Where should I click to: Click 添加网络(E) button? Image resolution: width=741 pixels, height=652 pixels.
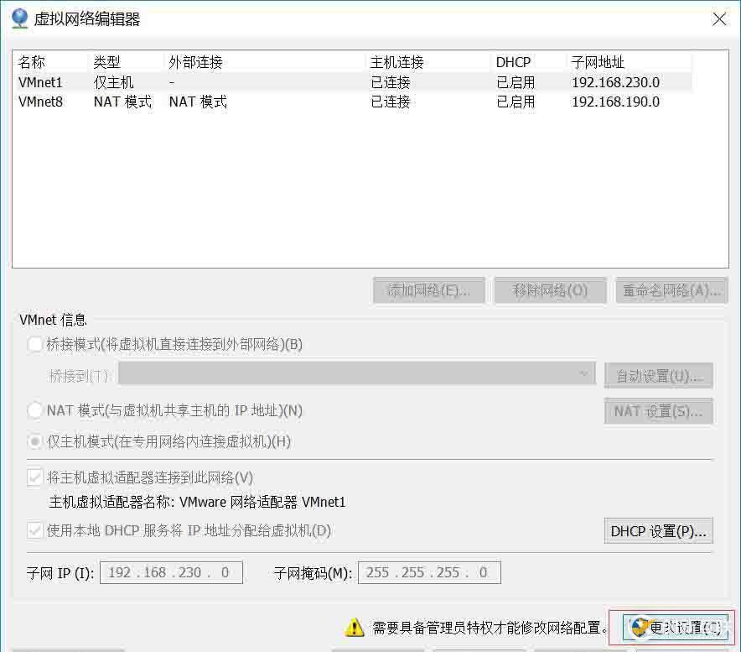[x=428, y=289]
